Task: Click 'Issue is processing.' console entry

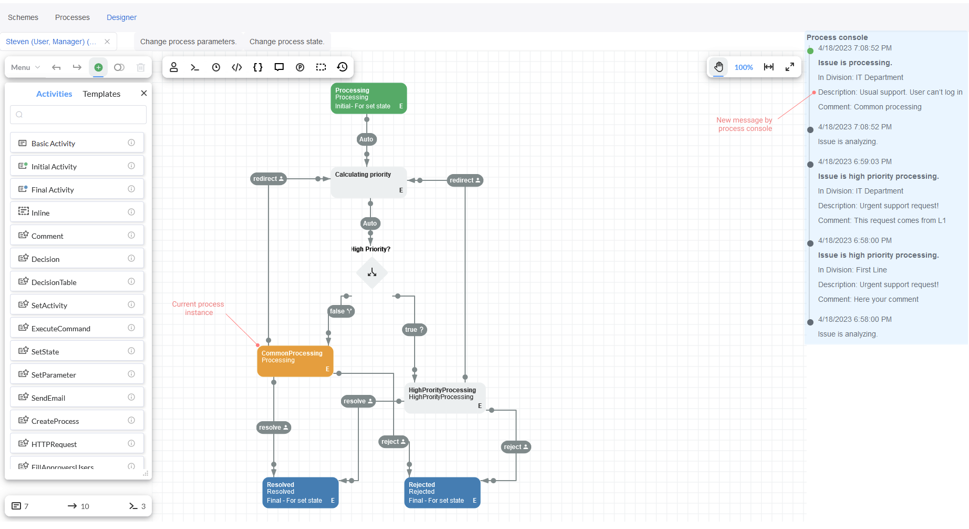Action: [x=855, y=63]
